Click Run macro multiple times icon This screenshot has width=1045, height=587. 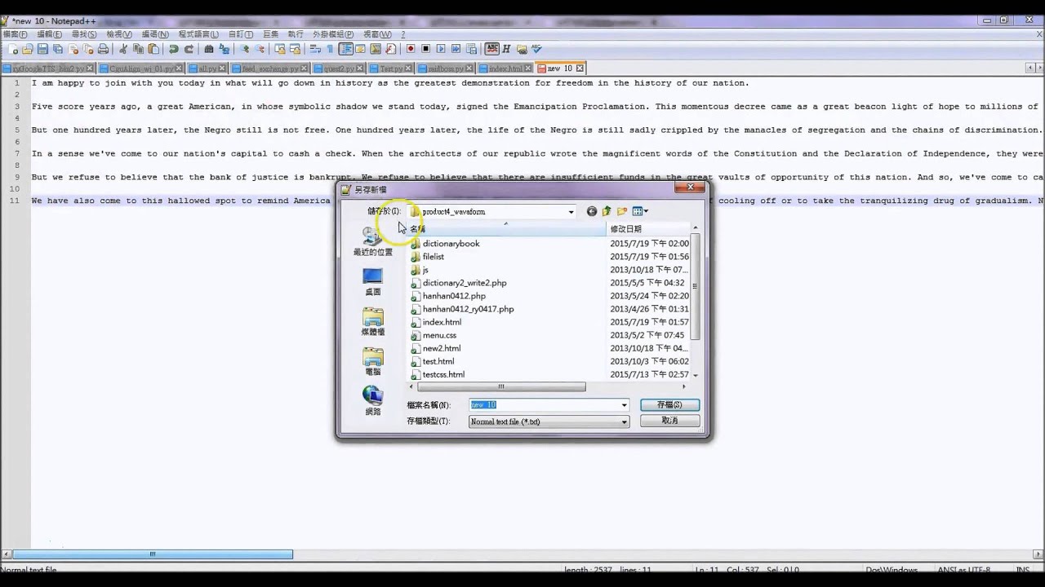coord(456,50)
